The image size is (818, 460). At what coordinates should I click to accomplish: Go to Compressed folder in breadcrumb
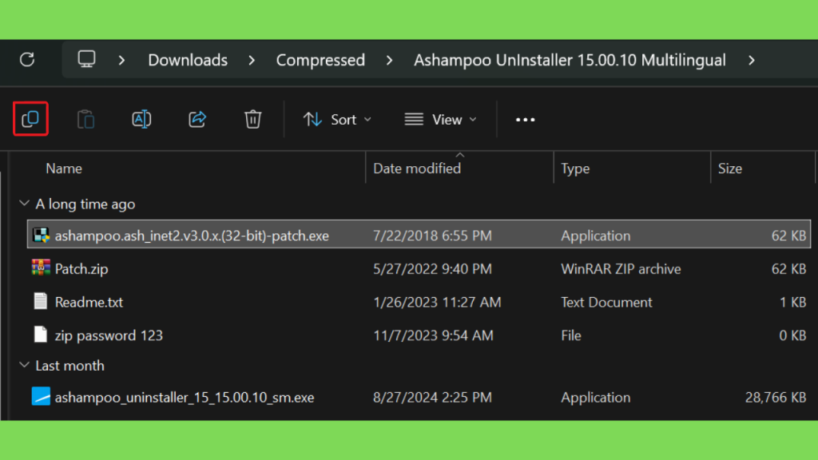(x=320, y=60)
